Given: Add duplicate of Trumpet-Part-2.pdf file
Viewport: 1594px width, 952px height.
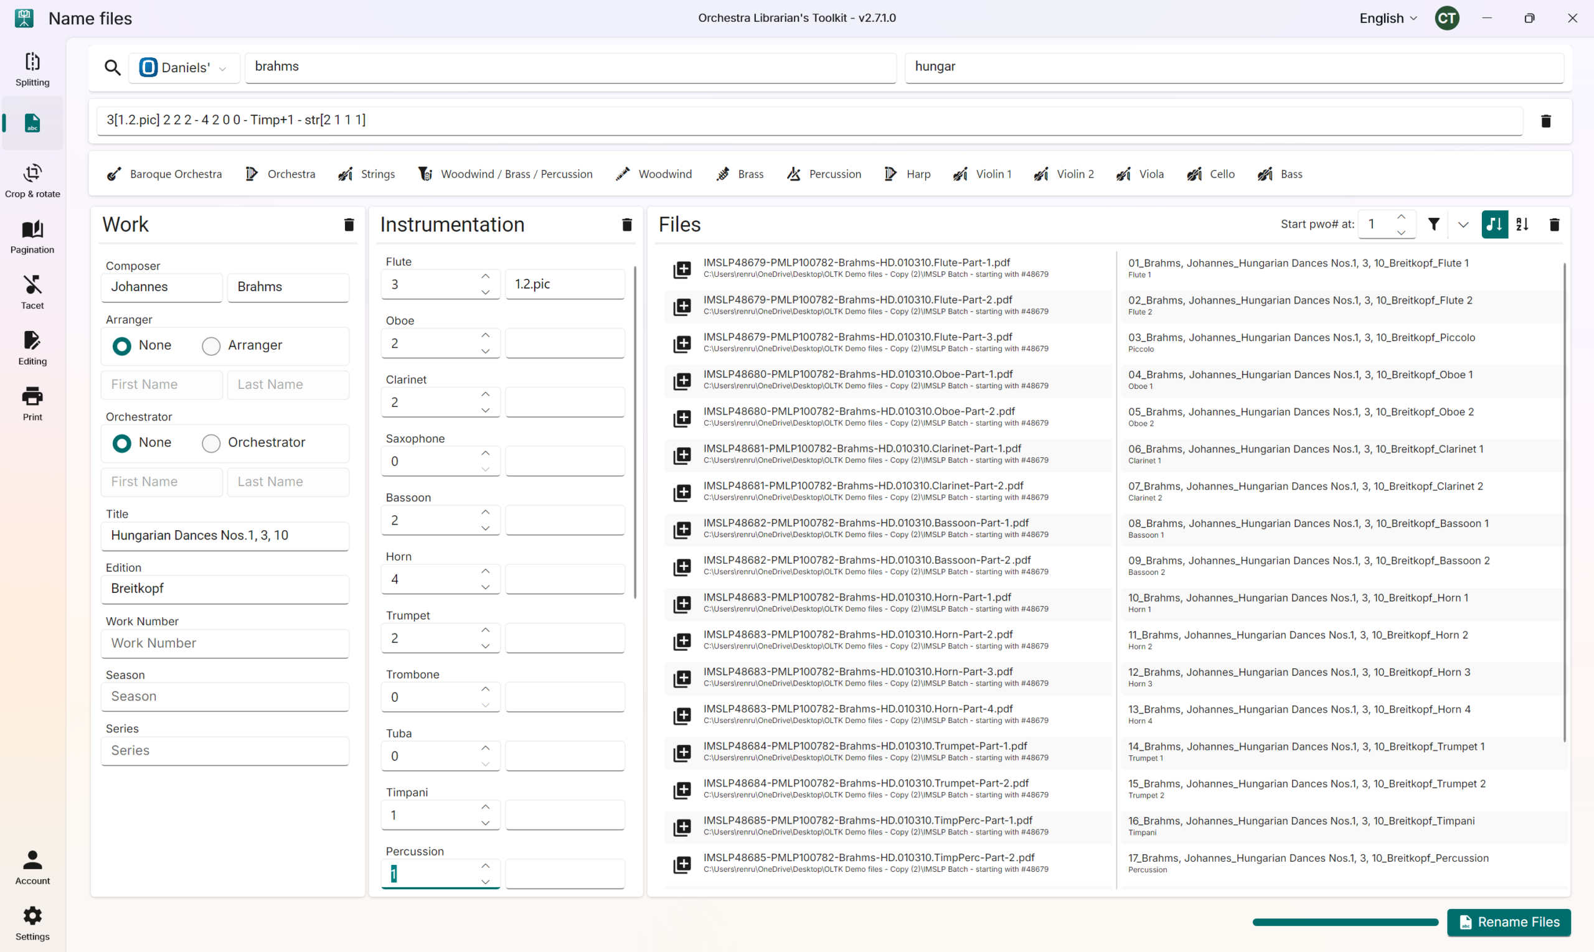Looking at the screenshot, I should 682,790.
